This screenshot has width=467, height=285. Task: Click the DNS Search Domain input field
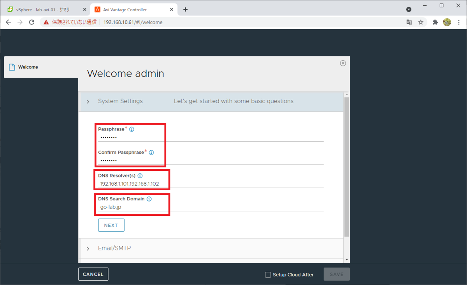point(211,207)
